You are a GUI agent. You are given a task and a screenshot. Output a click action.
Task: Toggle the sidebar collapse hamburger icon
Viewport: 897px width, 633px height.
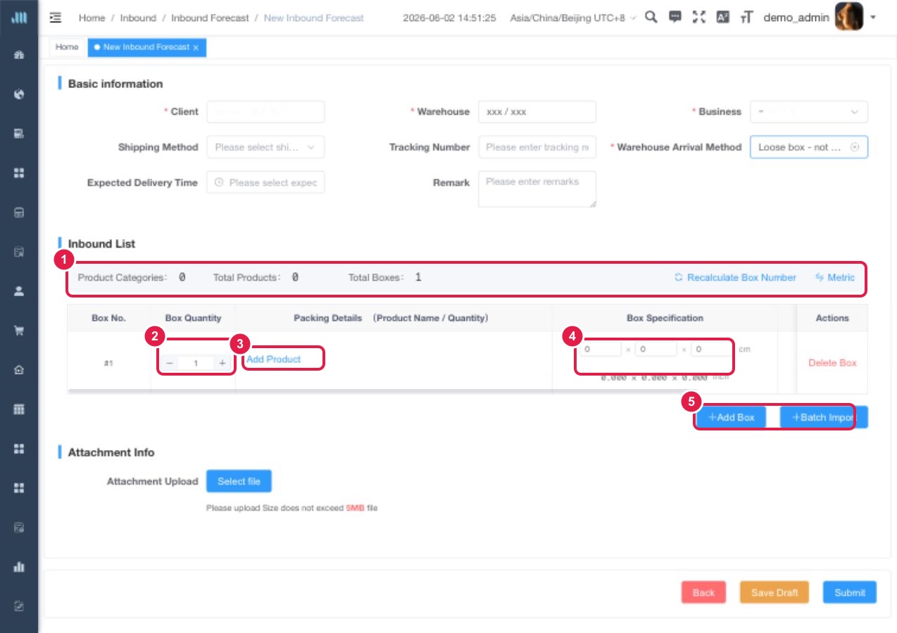(x=56, y=18)
